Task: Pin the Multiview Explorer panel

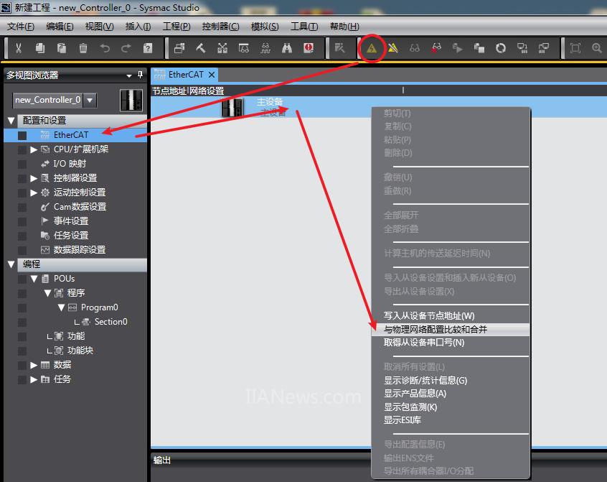Action: click(140, 75)
